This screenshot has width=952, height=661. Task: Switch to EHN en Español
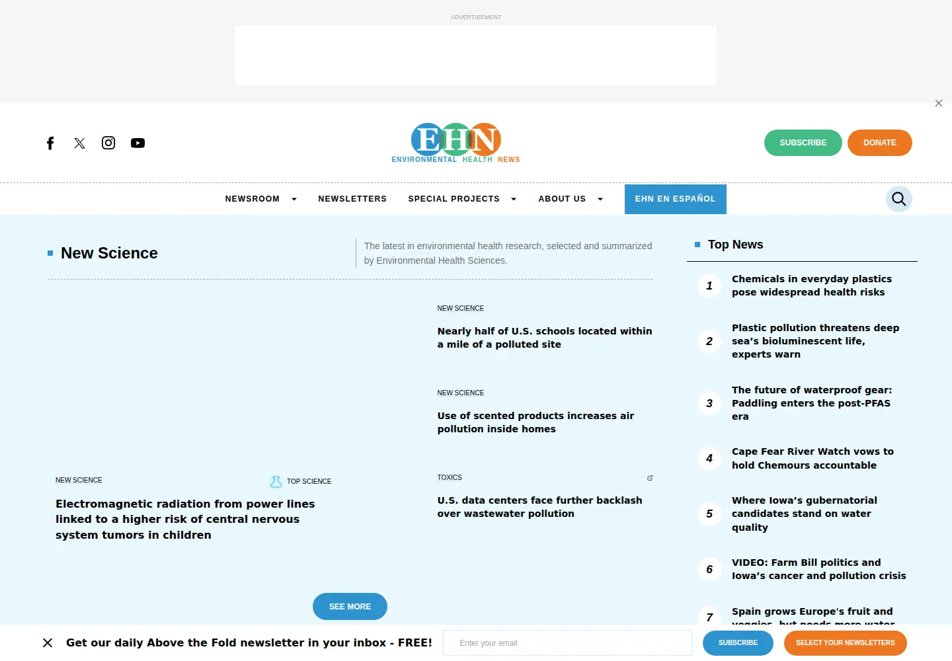pyautogui.click(x=676, y=199)
